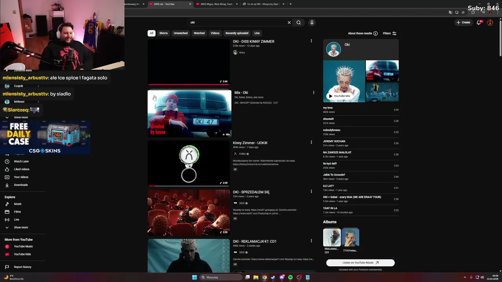This screenshot has height=282, width=502.
Task: Open Liked videos in the sidebar
Action: coord(22,169)
